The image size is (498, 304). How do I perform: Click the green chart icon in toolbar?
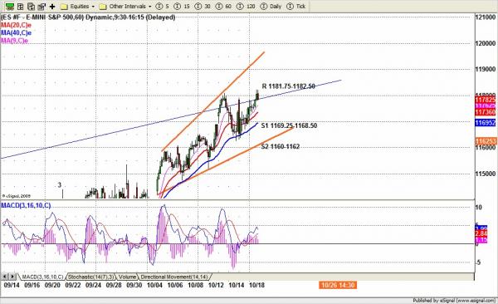click(9, 6)
